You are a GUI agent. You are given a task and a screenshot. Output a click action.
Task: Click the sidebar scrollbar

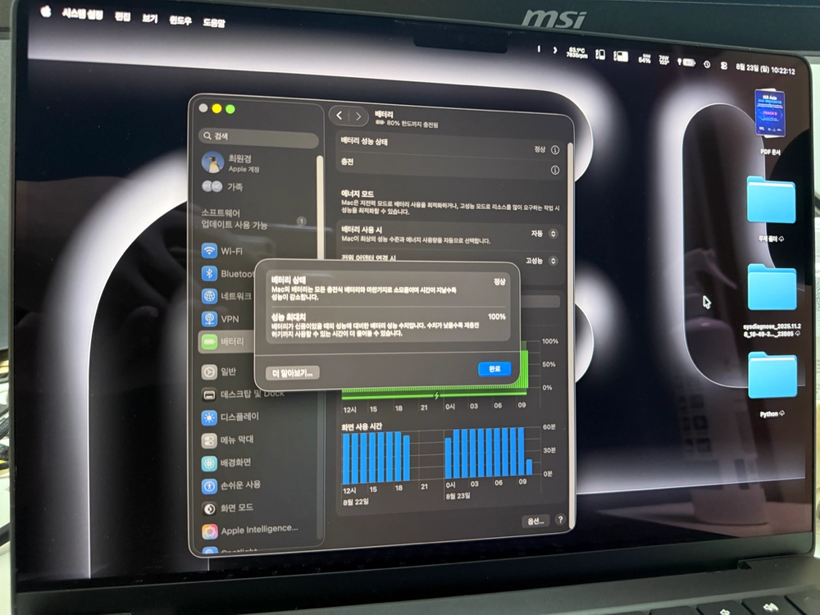320,209
